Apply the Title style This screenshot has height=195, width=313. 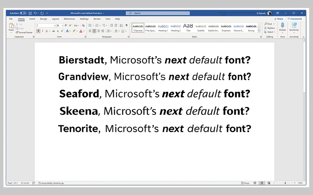click(188, 28)
